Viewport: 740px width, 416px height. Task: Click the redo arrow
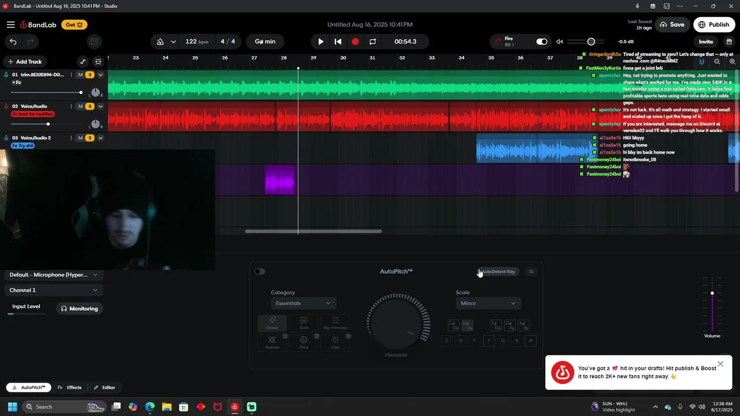click(x=31, y=42)
